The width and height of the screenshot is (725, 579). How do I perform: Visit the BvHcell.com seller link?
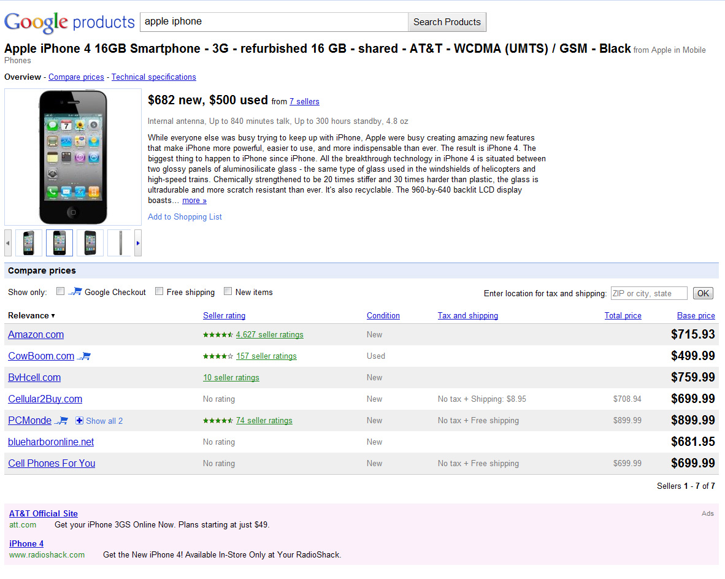click(x=34, y=378)
